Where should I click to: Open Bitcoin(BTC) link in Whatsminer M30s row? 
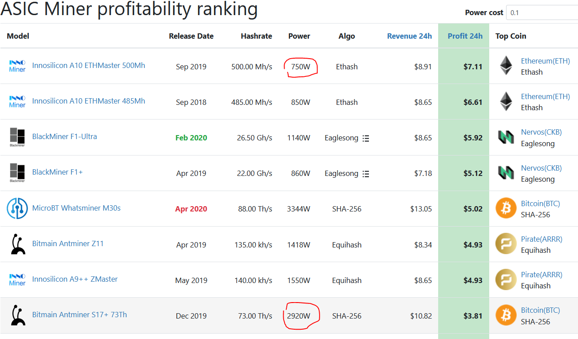pyautogui.click(x=540, y=203)
